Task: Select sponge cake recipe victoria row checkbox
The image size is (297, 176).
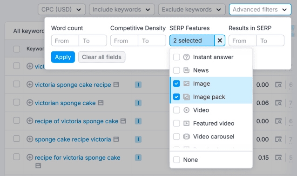Action: (16, 138)
